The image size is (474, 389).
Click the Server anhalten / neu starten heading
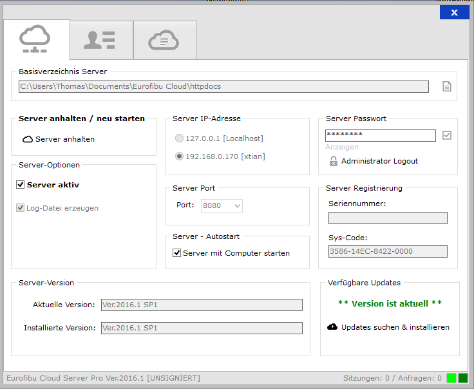82,119
